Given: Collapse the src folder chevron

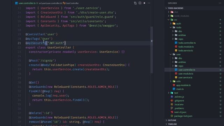Looking at the screenshot, I should 169,20.
